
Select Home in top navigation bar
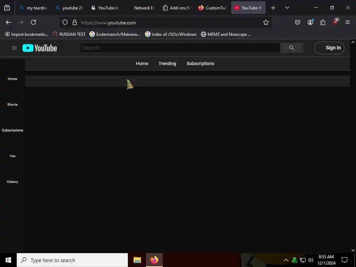142,64
